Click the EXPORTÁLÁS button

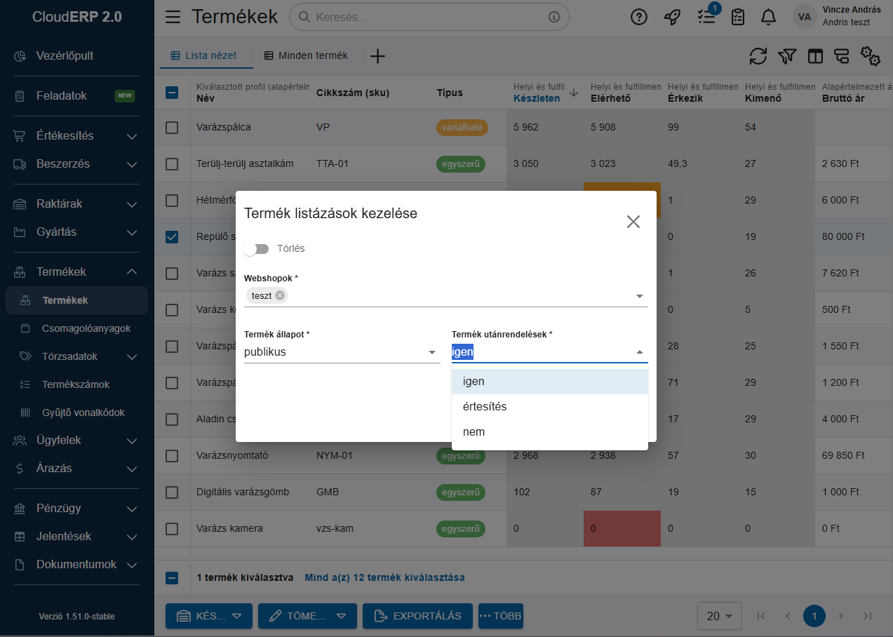click(x=417, y=616)
